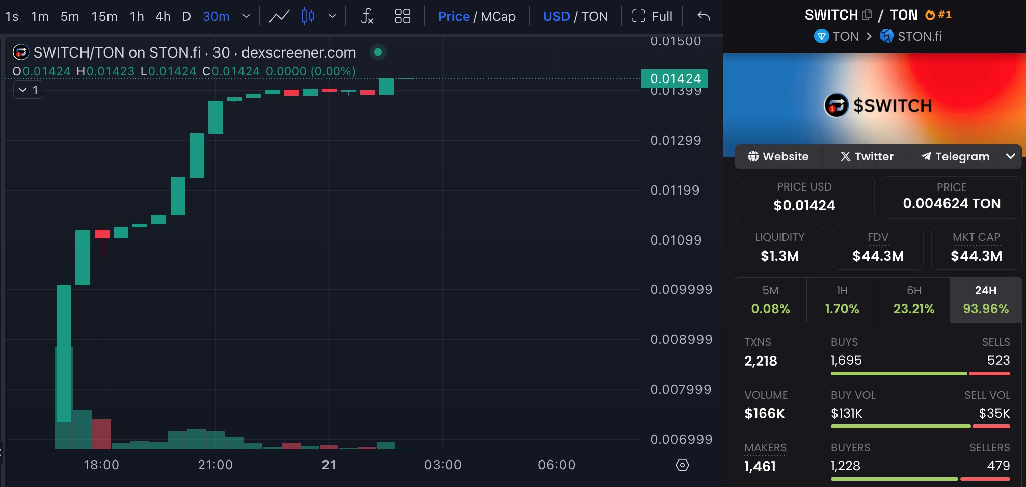Select the 24H change tab
Viewport: 1026px width, 487px height.
986,300
